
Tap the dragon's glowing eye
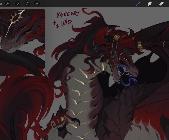126,59
